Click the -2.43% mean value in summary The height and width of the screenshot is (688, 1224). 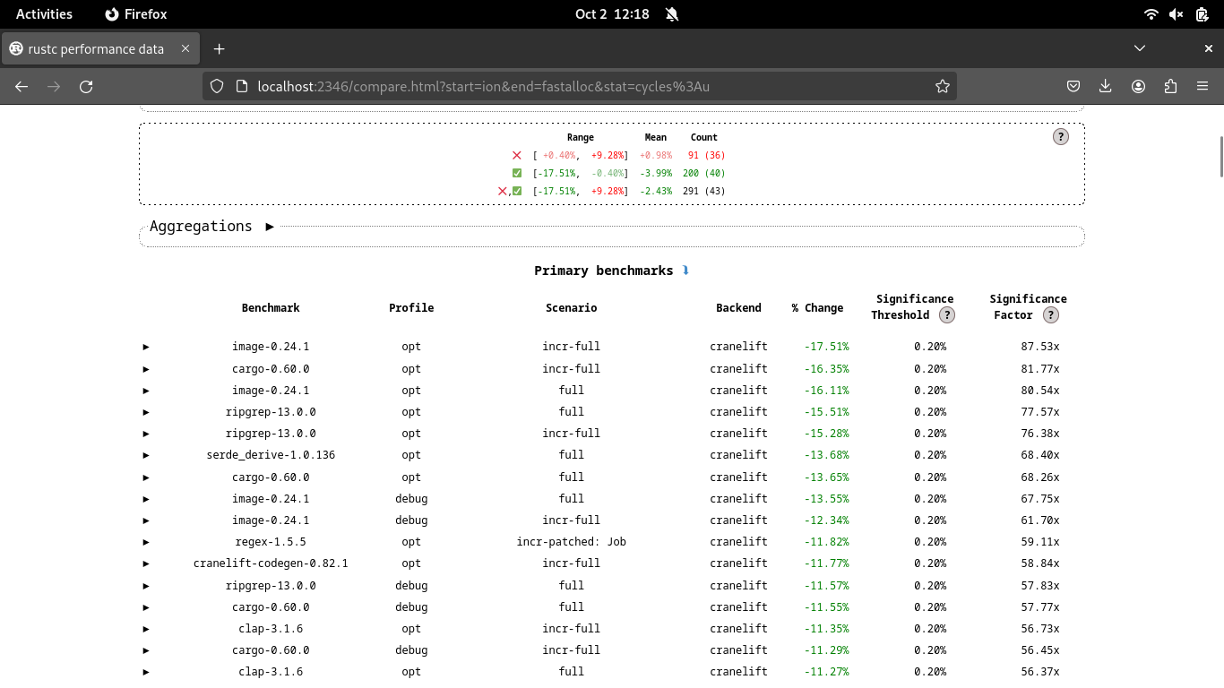coord(656,191)
